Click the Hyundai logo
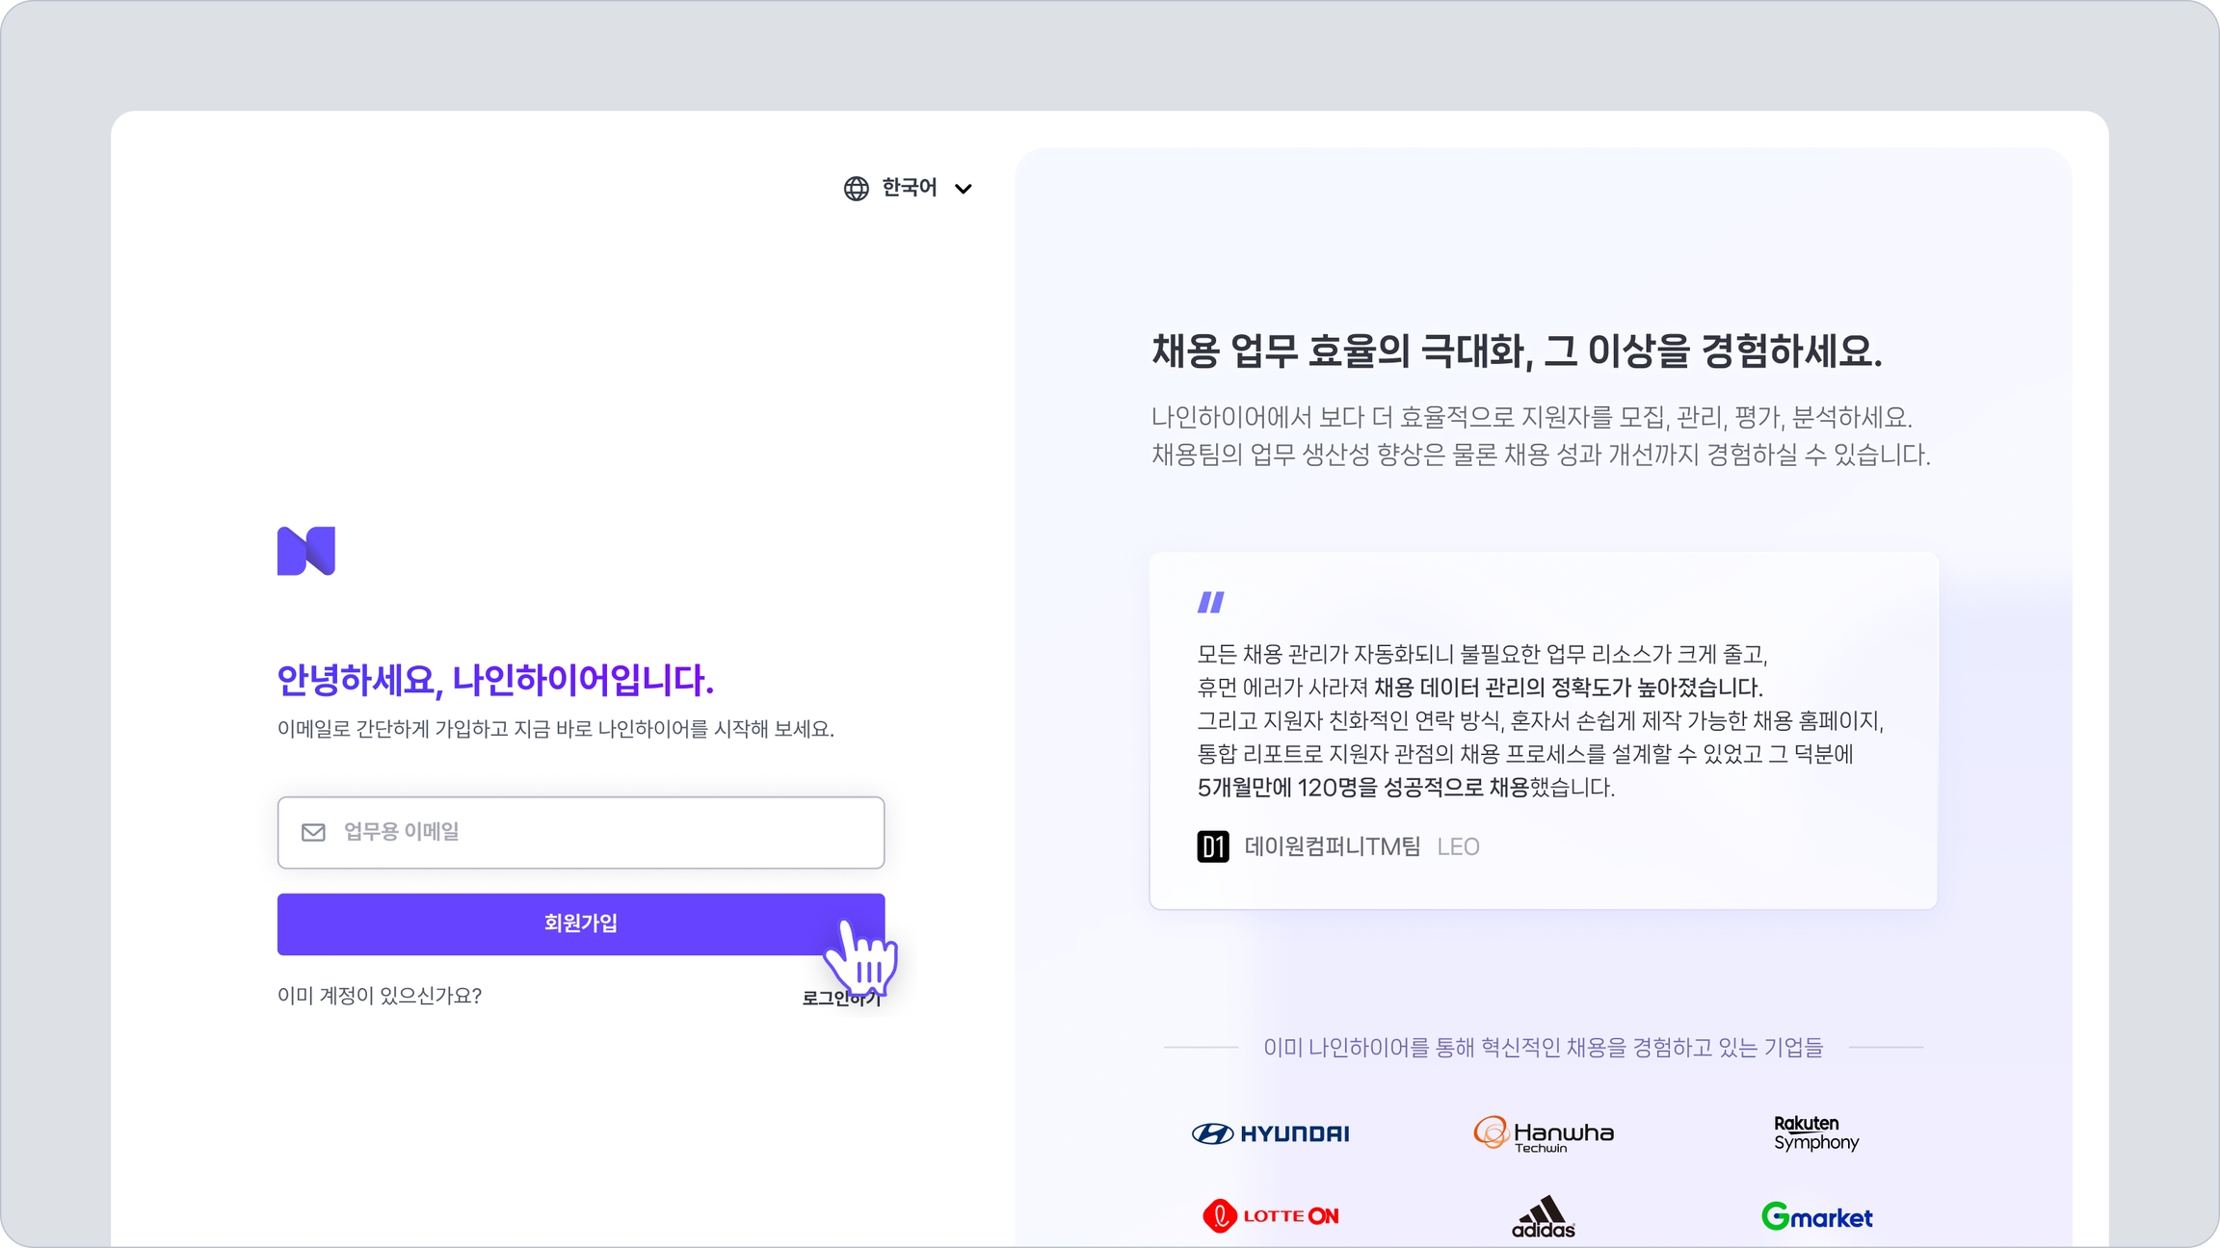2220x1248 pixels. point(1270,1133)
